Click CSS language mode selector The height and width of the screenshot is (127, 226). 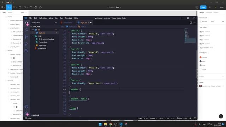[x=173, y=119]
